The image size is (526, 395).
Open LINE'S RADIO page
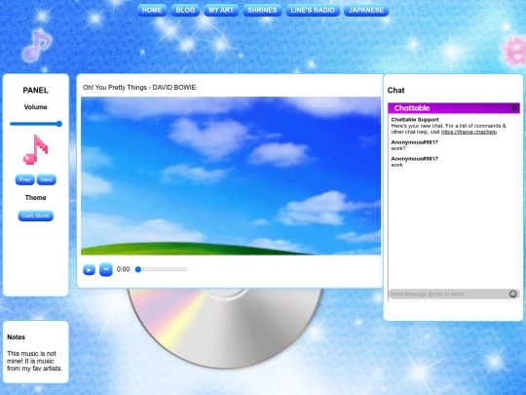pos(313,10)
